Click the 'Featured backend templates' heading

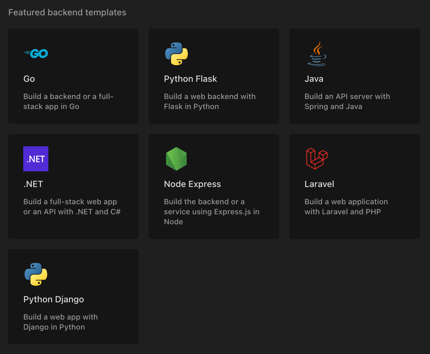(67, 13)
